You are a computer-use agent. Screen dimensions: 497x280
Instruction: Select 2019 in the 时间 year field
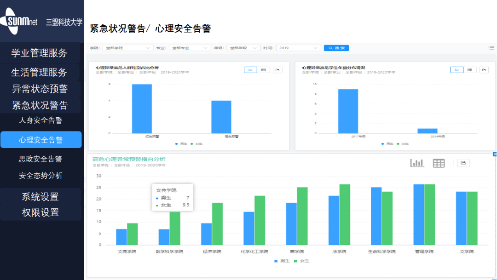[x=298, y=47]
